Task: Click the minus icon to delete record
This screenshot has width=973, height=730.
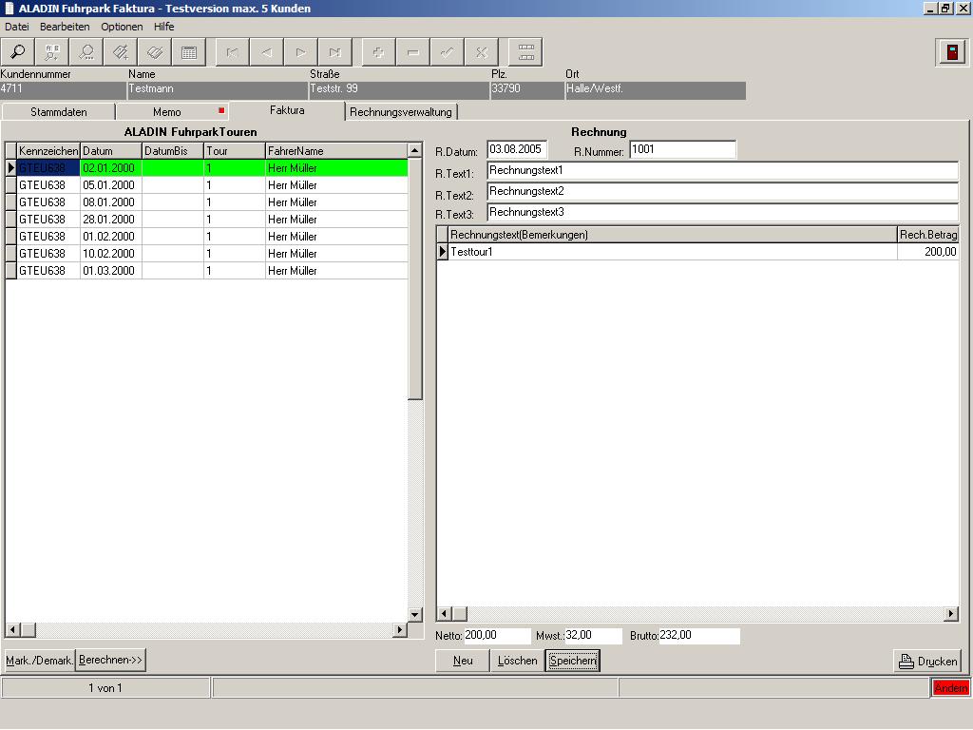Action: 412,52
